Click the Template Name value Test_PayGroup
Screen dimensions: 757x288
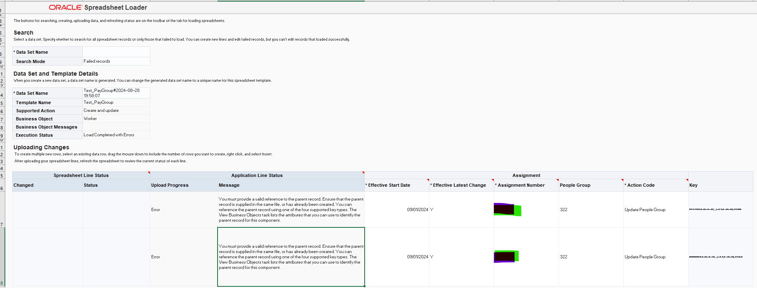click(116, 103)
